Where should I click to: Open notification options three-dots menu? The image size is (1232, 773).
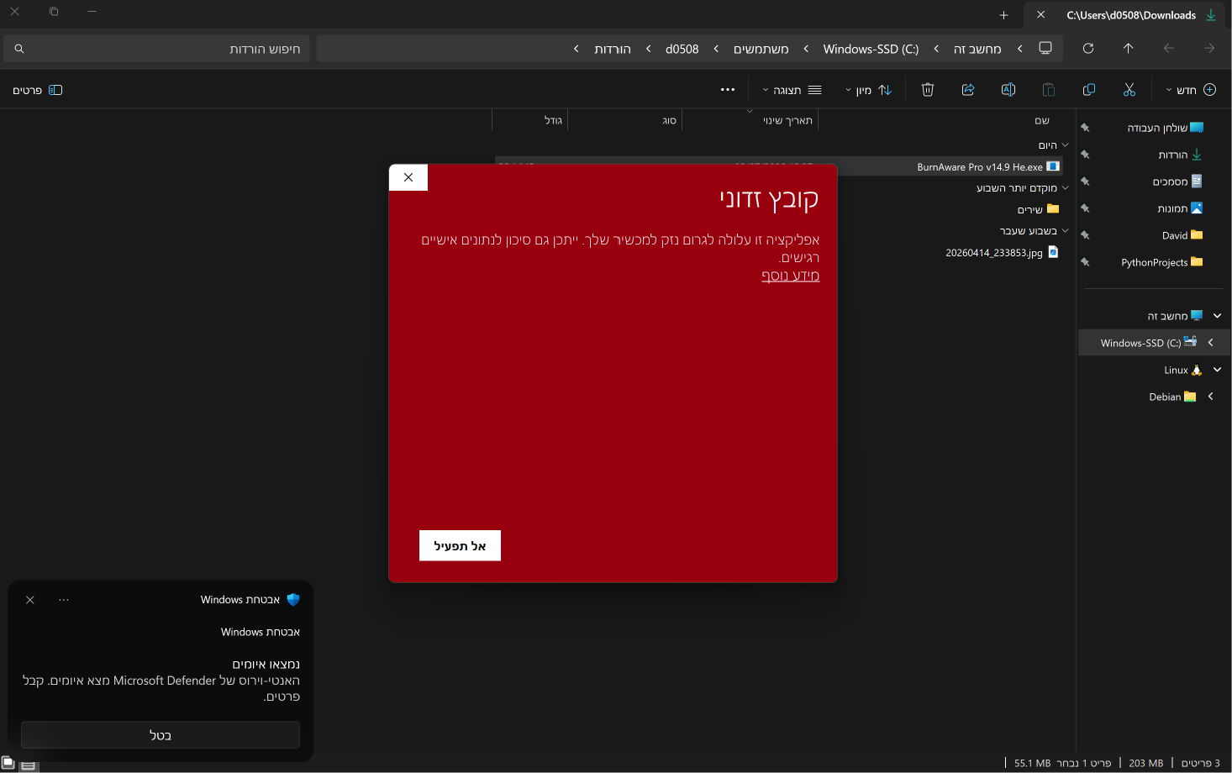coord(64,600)
